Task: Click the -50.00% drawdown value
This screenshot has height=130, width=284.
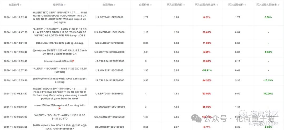Action: coord(268,94)
